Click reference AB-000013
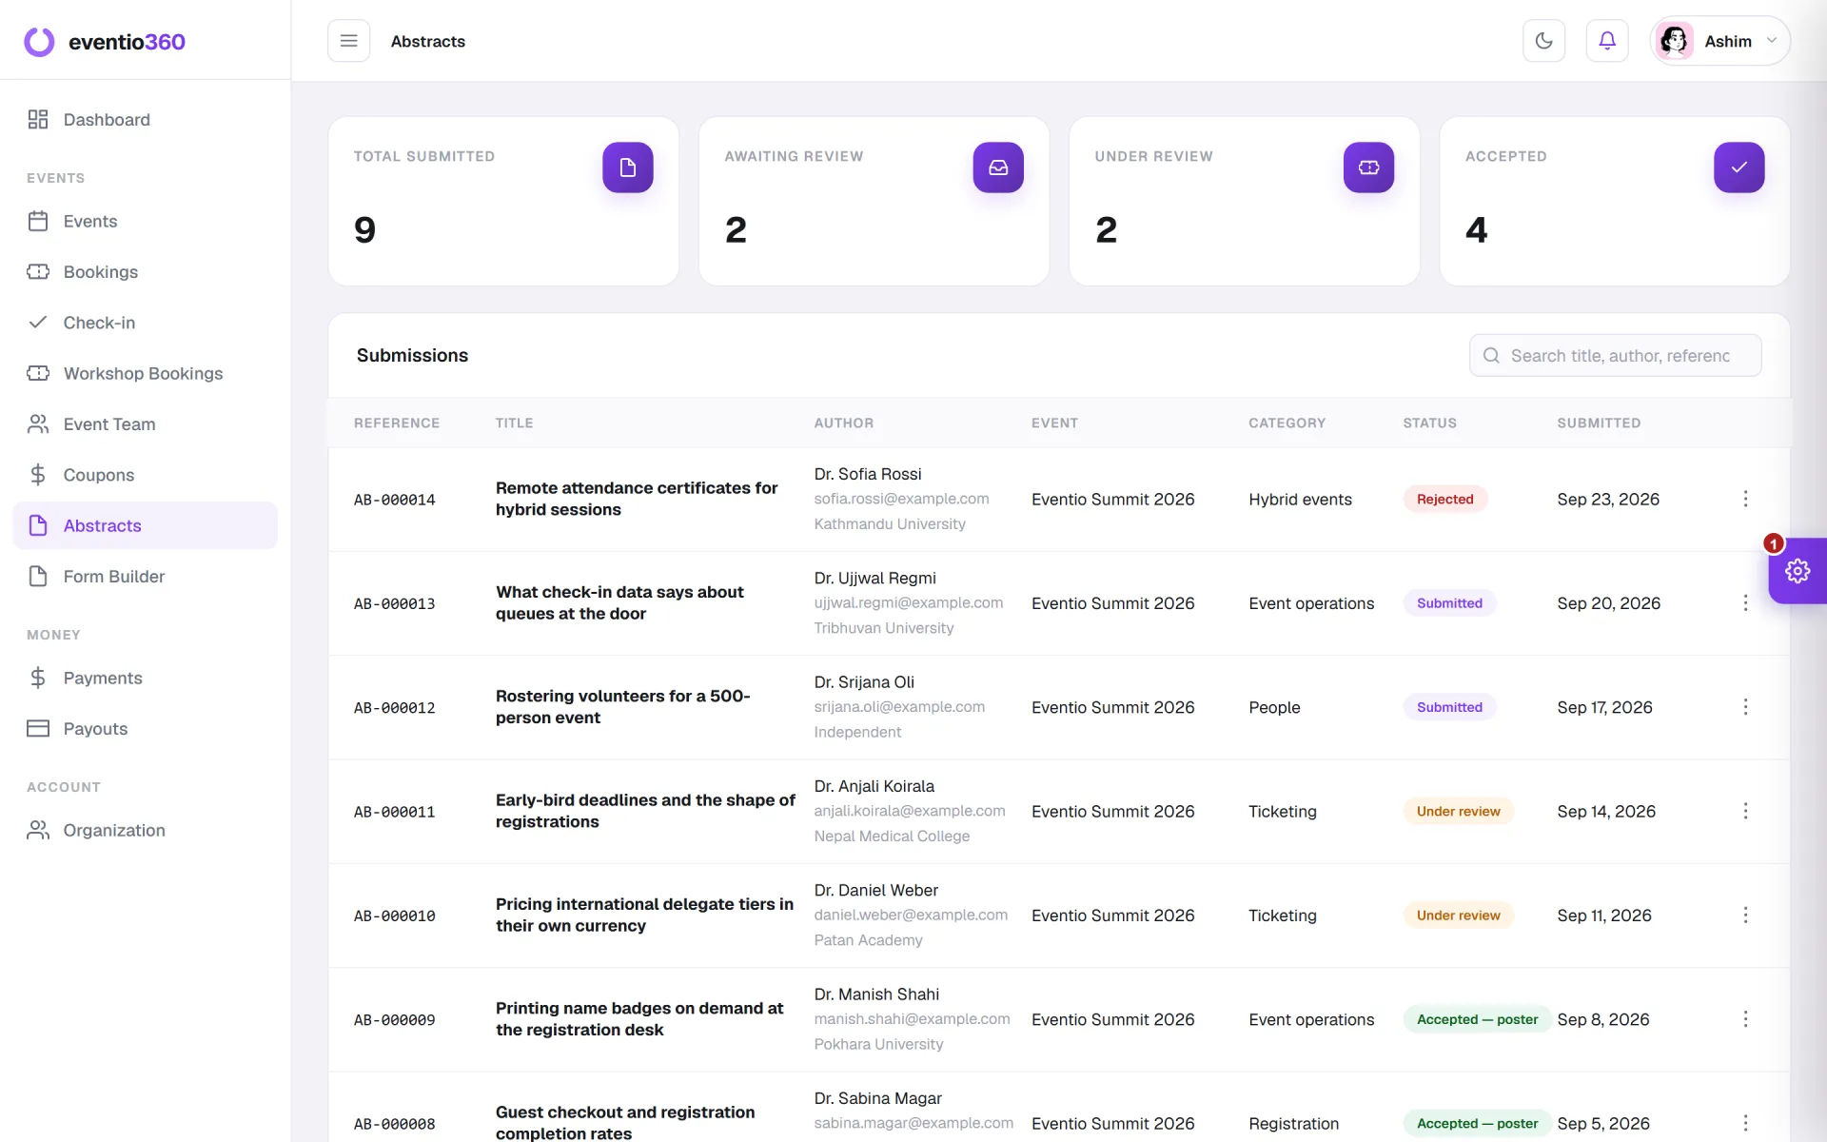 coord(395,603)
